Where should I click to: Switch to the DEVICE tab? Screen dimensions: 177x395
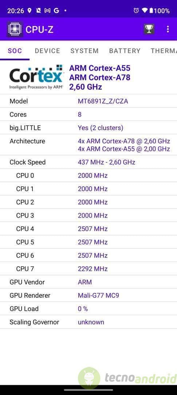tap(47, 50)
